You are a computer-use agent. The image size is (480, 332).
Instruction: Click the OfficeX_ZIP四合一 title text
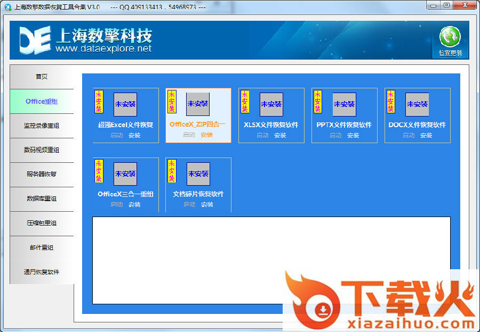[x=197, y=124]
